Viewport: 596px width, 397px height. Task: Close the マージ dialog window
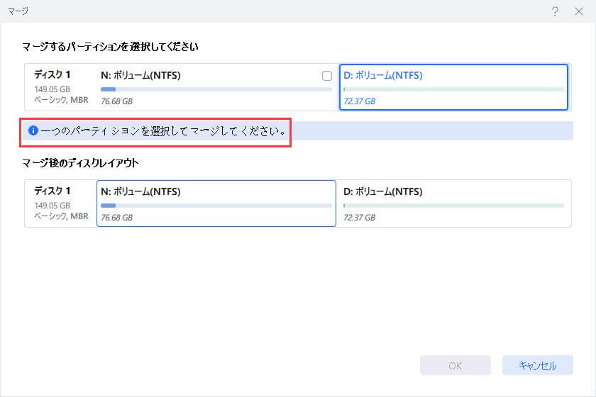(x=578, y=11)
